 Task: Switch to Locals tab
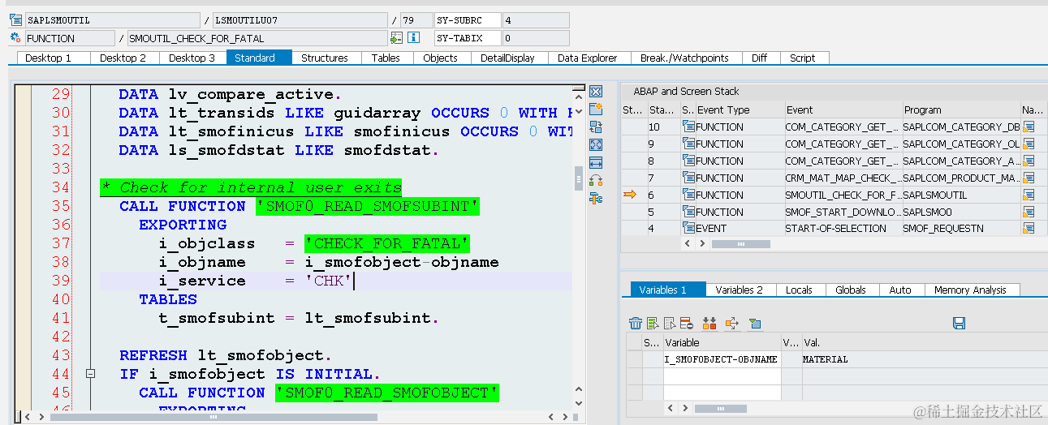pos(799,290)
